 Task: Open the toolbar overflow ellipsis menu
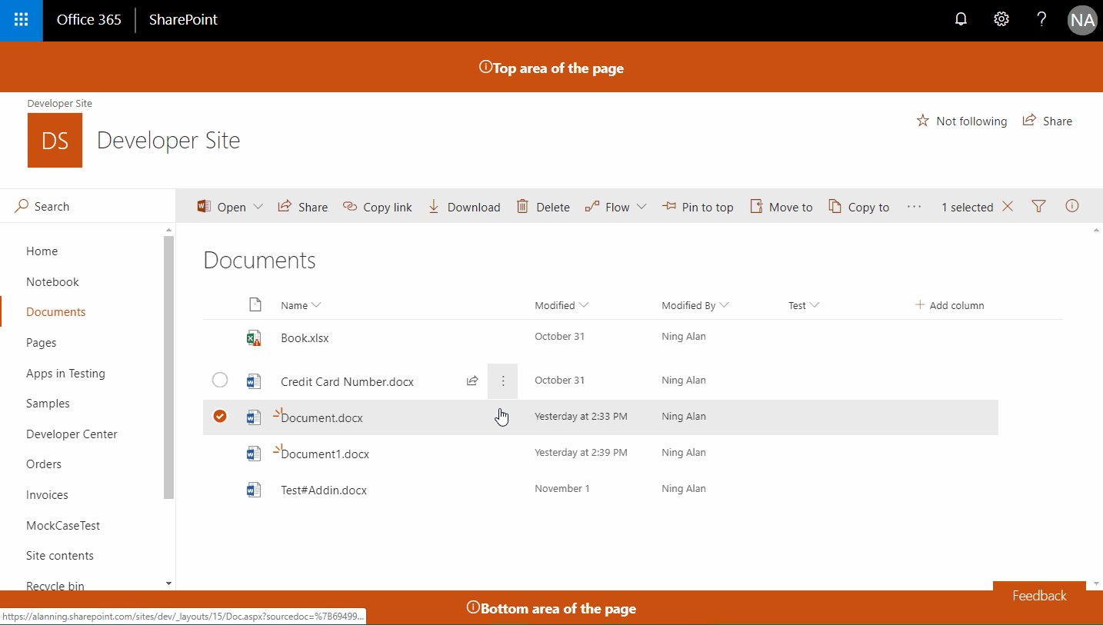pyautogui.click(x=914, y=206)
